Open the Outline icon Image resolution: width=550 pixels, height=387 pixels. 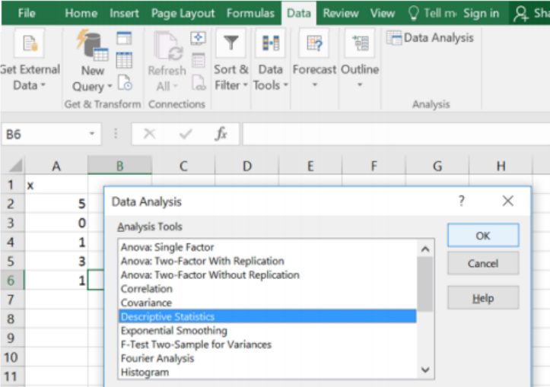[x=360, y=43]
